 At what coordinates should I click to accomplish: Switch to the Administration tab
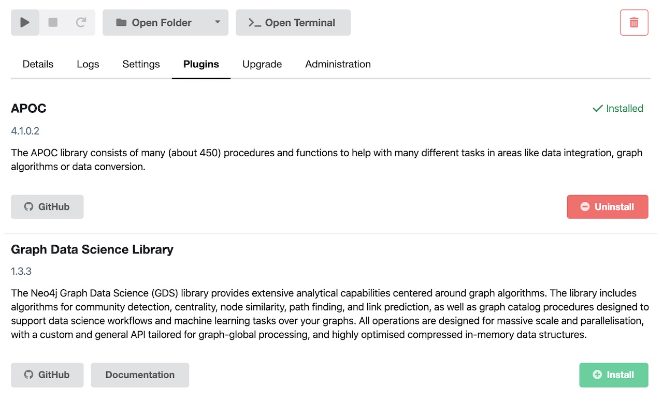[x=338, y=64]
